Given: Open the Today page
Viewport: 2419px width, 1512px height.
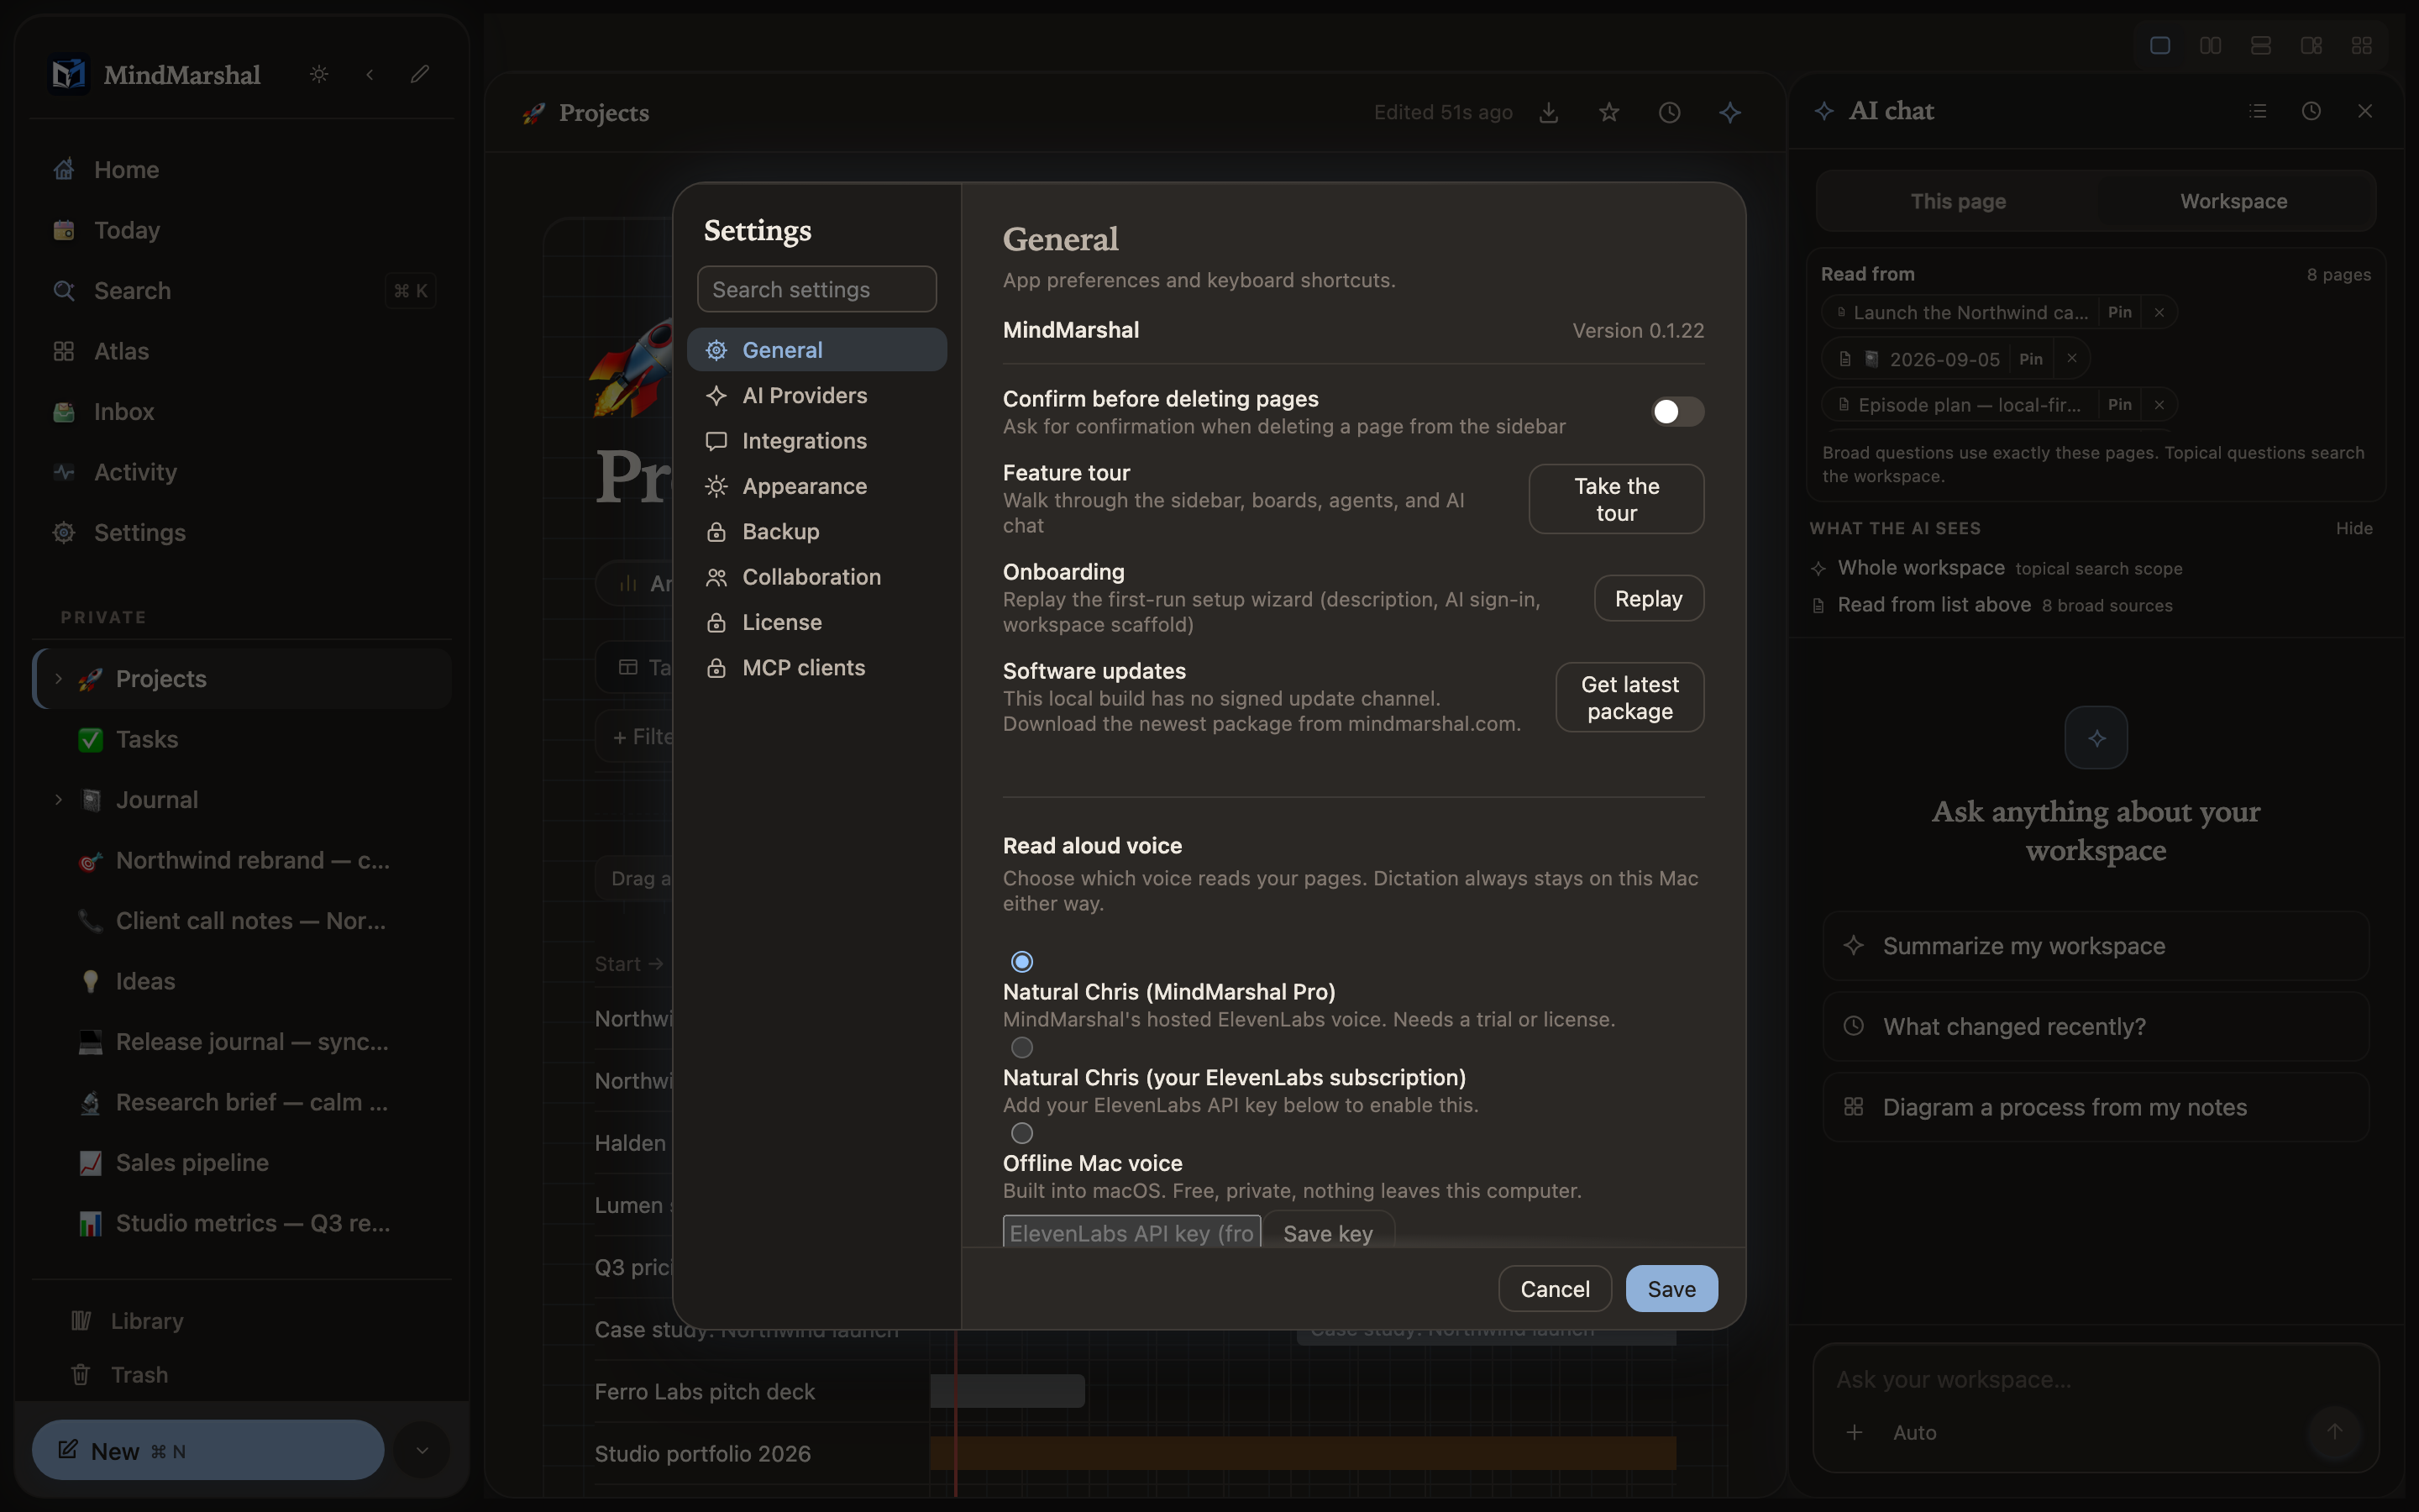Looking at the screenshot, I should coord(242,230).
